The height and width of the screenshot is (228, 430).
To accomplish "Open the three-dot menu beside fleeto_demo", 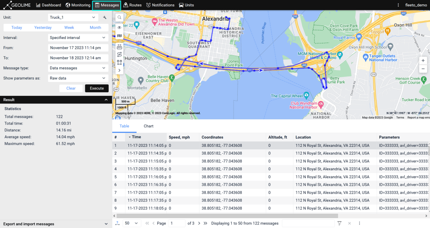I will point(398,5).
